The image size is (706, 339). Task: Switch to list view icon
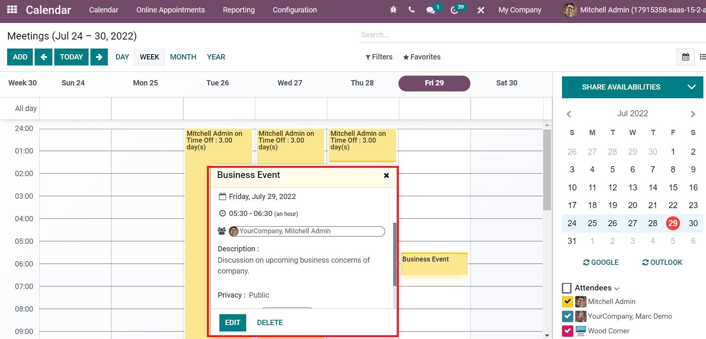[x=702, y=57]
